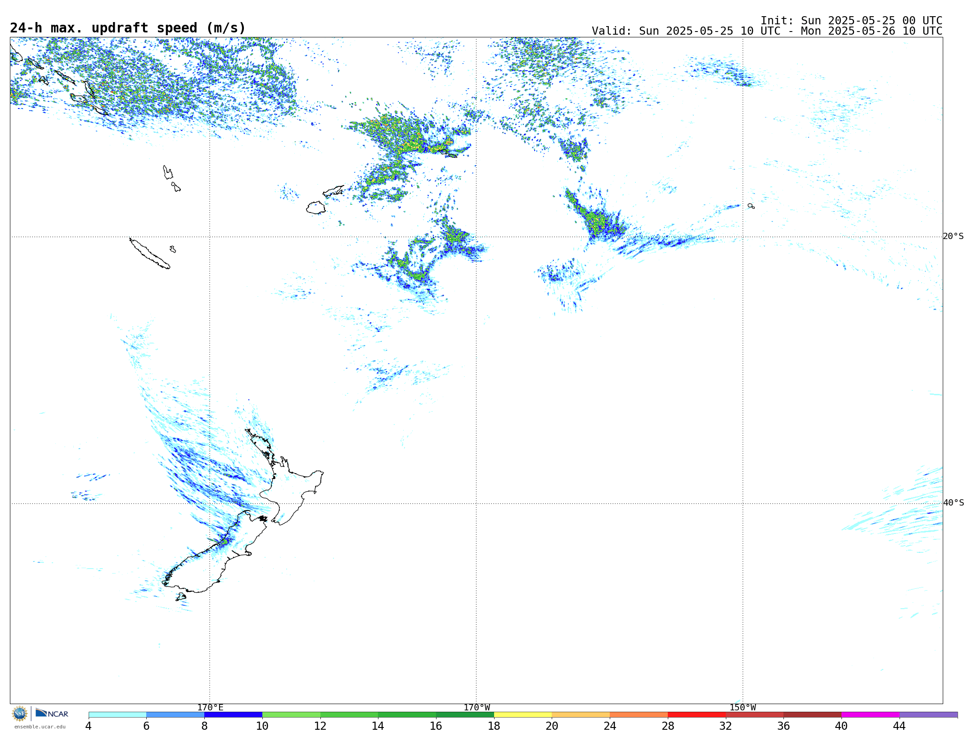This screenshot has height=732, width=972.
Task: Click the NSF logo
Action: click(x=20, y=714)
